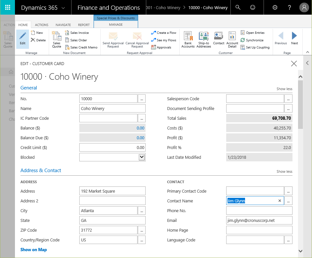Image resolution: width=312 pixels, height=258 pixels.
Task: Collapse the Address & Contact header
Action: click(x=41, y=170)
